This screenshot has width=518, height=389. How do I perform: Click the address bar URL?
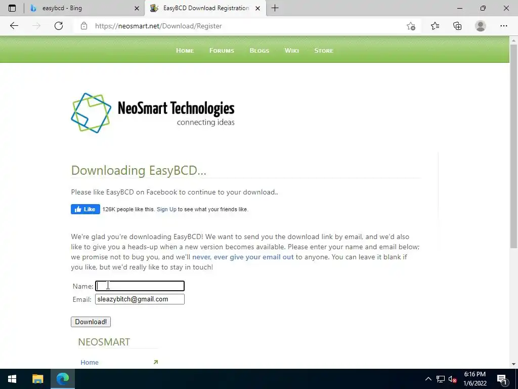pos(158,26)
